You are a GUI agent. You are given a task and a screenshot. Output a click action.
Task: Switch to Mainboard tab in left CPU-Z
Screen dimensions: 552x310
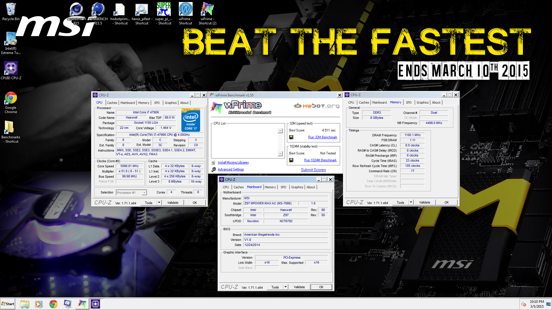128,103
